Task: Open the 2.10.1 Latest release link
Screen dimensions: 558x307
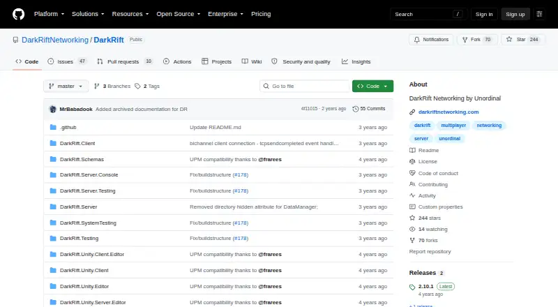Action: tap(432, 286)
